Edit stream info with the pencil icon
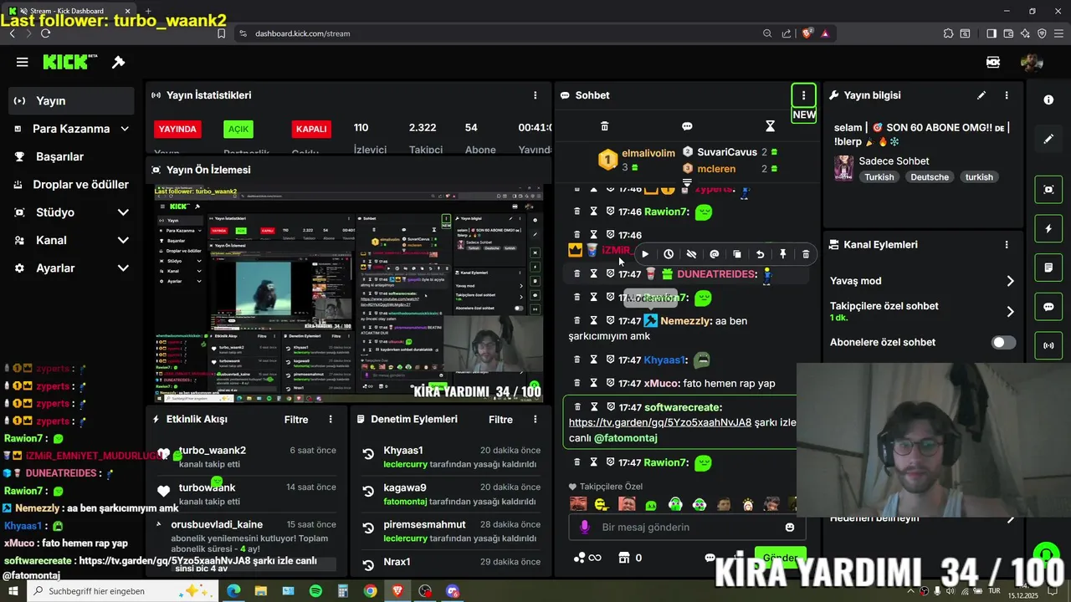Image resolution: width=1071 pixels, height=602 pixels. tap(981, 95)
